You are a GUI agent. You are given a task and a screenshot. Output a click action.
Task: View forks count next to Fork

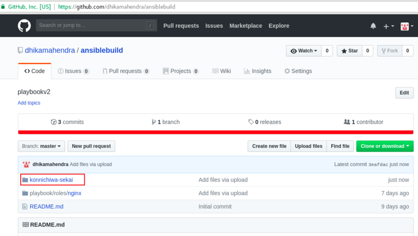click(x=407, y=51)
